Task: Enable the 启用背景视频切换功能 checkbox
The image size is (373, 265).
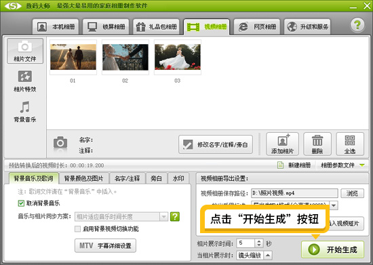Action: click(77, 229)
